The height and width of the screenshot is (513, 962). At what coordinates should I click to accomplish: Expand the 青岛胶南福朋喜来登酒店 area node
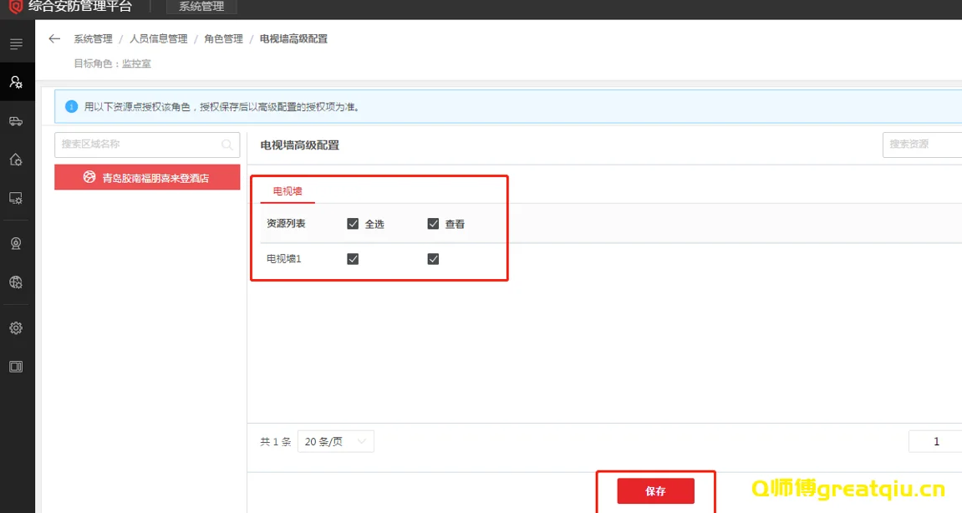[x=147, y=177]
